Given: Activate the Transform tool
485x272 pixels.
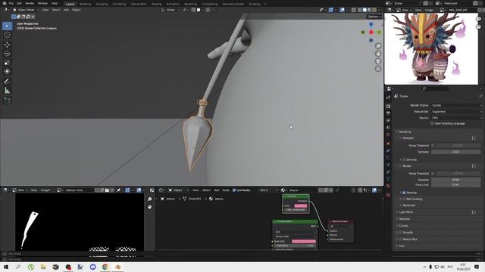Looking at the screenshot, I should (7, 71).
